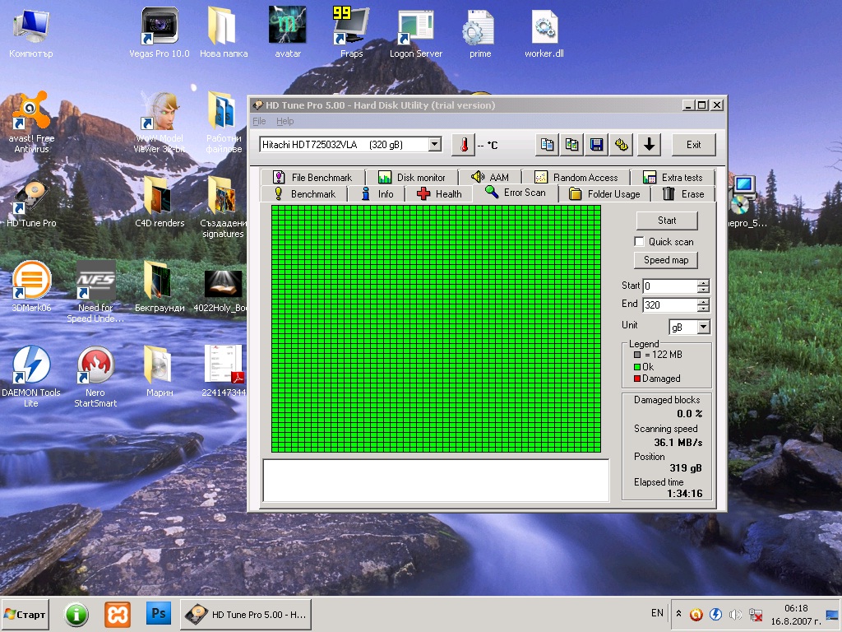Switch to the Erase tab
The height and width of the screenshot is (632, 842).
tap(683, 194)
